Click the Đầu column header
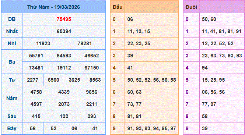Viewport: 245px width, 135px height. (118, 7)
